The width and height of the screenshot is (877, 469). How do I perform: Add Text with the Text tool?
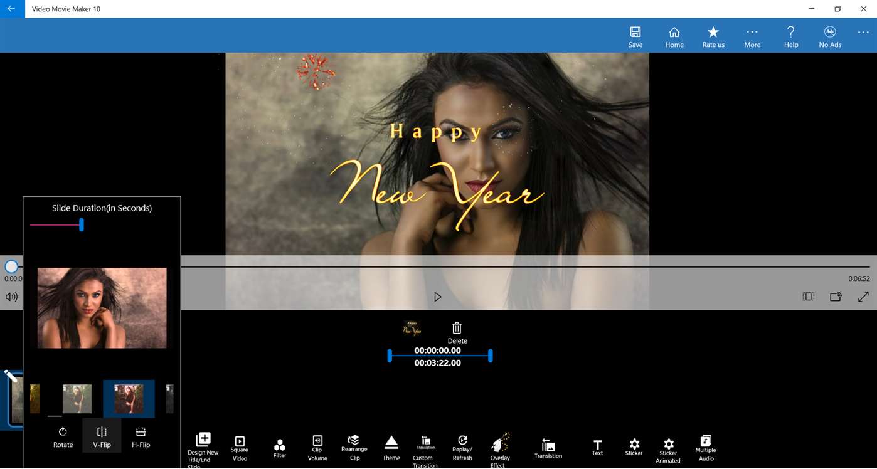[597, 448]
